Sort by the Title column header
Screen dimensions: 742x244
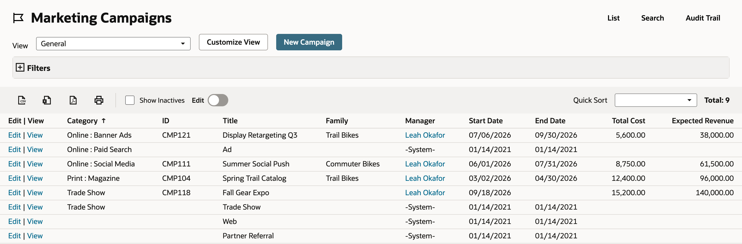(x=230, y=121)
